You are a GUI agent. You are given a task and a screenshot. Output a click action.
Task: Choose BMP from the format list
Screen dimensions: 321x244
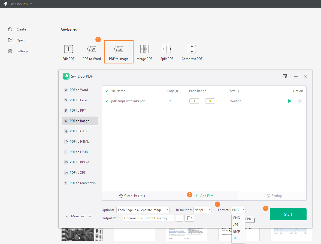tap(238, 231)
